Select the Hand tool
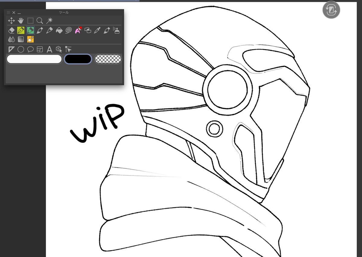The width and height of the screenshot is (362, 257). (x=21, y=21)
